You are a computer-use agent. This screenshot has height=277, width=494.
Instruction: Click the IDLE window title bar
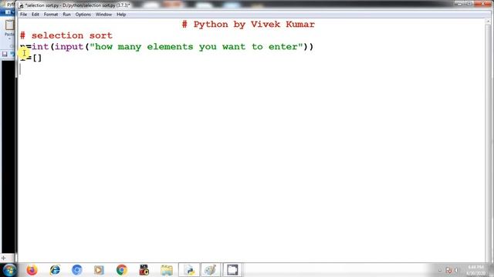click(236, 5)
